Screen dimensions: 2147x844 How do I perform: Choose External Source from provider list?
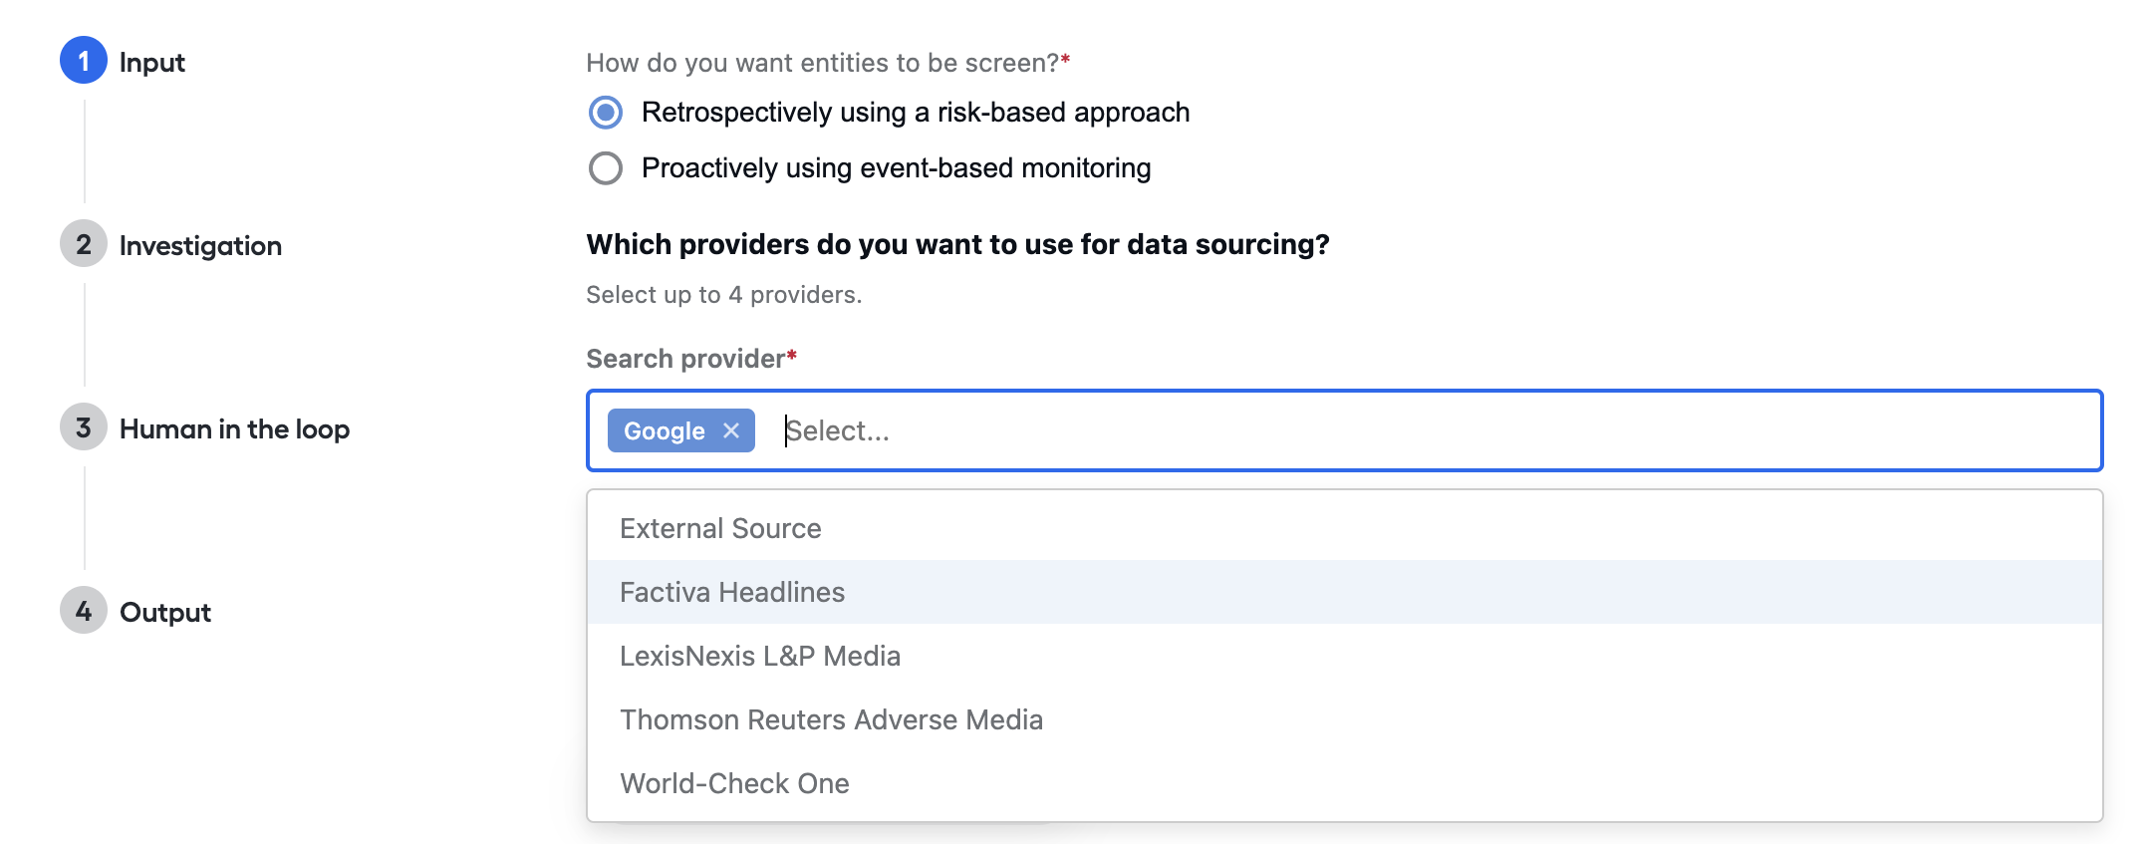coord(1345,528)
